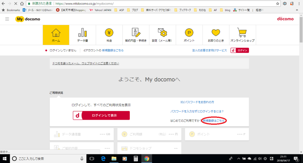
Task: Open the AF bookmark folder
Action: pos(213,10)
